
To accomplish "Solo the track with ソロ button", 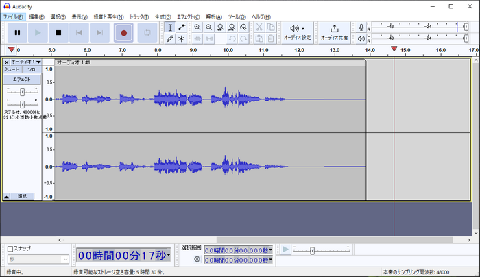I will pyautogui.click(x=32, y=70).
